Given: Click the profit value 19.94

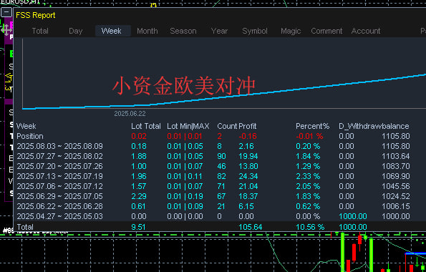Looking at the screenshot, I should 248,156.
